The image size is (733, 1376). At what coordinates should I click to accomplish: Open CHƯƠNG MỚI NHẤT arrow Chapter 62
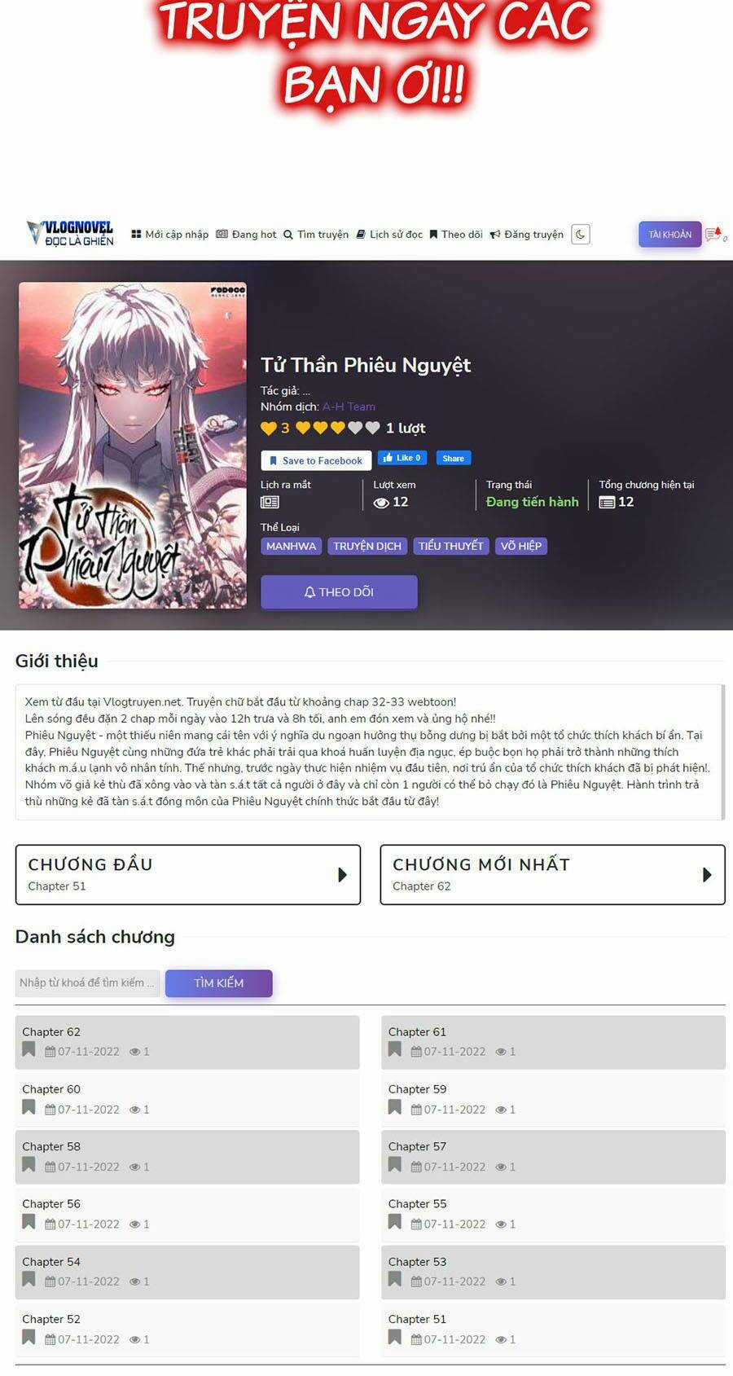[707, 874]
